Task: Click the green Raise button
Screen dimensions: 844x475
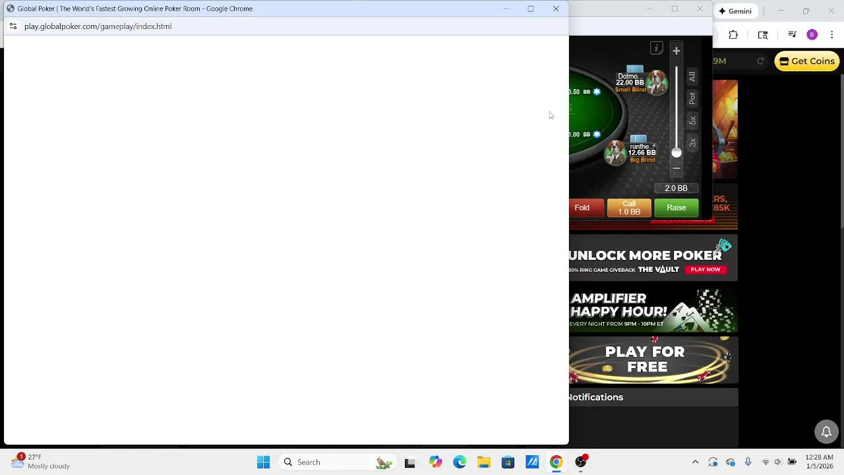Action: [676, 208]
